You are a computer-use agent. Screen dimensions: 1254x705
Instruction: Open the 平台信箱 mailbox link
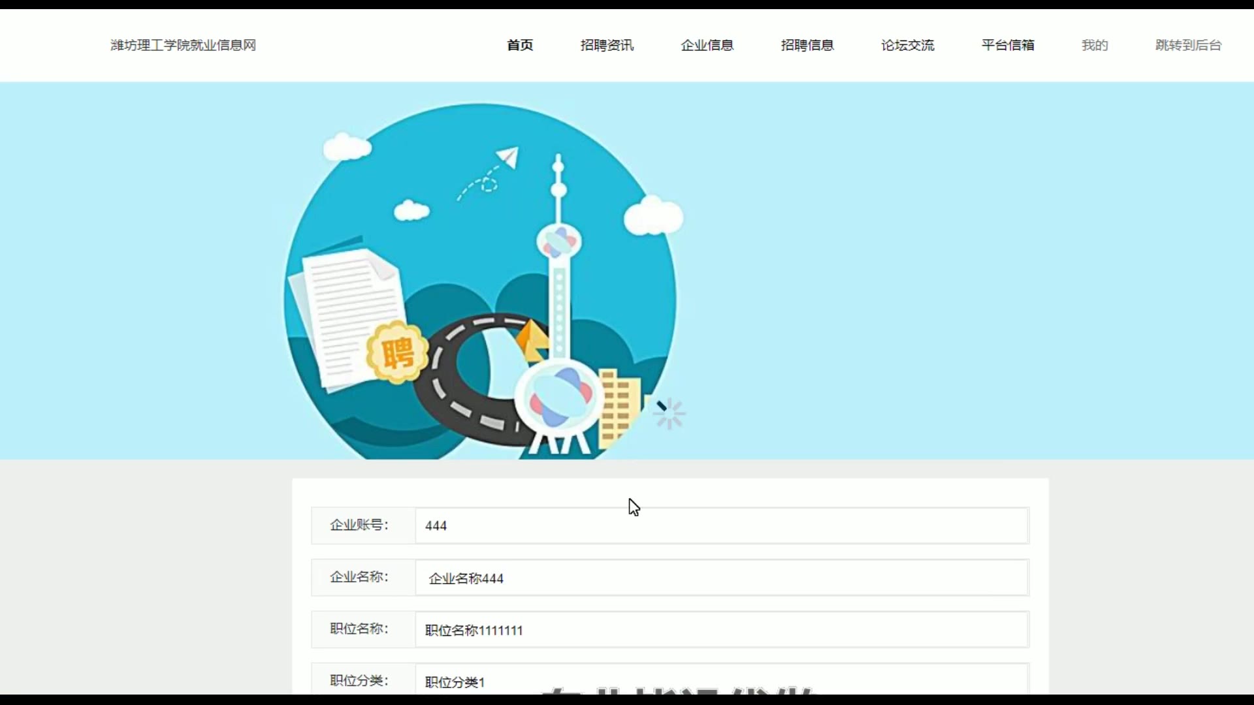pyautogui.click(x=1008, y=45)
